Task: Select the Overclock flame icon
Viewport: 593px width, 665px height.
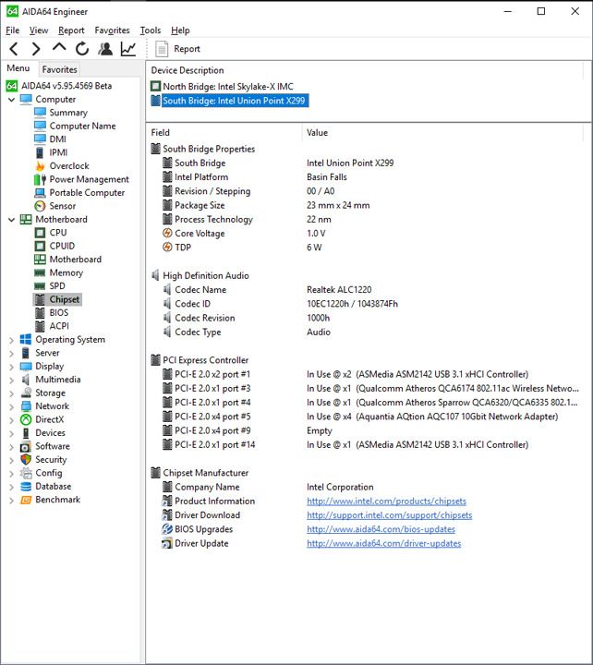Action: coord(41,166)
